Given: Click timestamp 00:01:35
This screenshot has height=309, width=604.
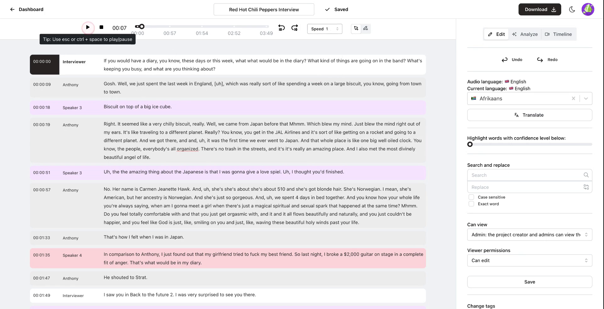Looking at the screenshot, I should tap(42, 255).
